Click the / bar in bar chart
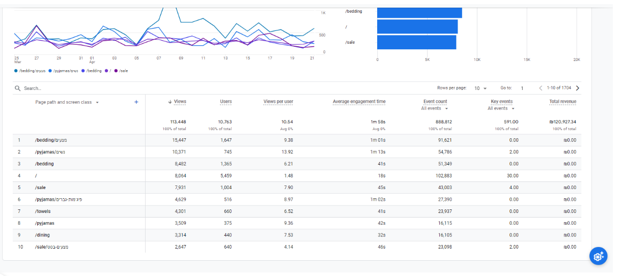 point(417,26)
